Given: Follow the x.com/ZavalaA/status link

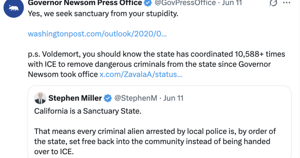Looking at the screenshot, I should (141, 74).
